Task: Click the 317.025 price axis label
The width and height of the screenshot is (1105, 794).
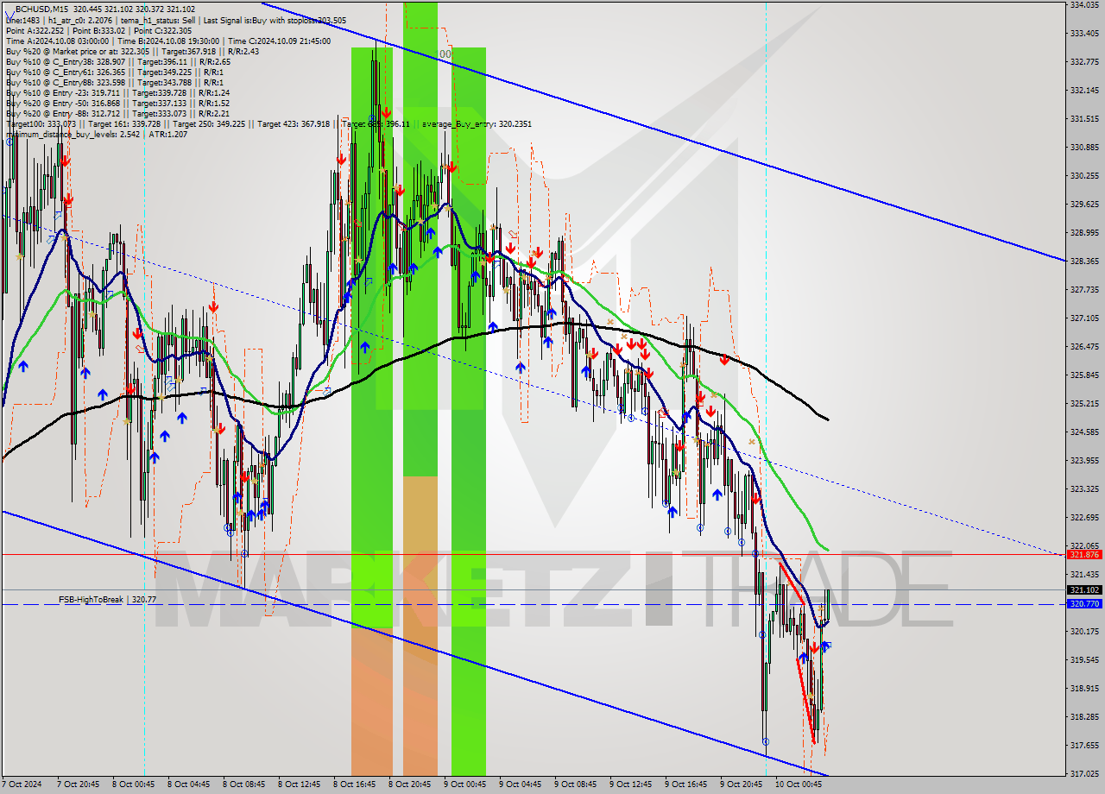Action: pos(1084,774)
